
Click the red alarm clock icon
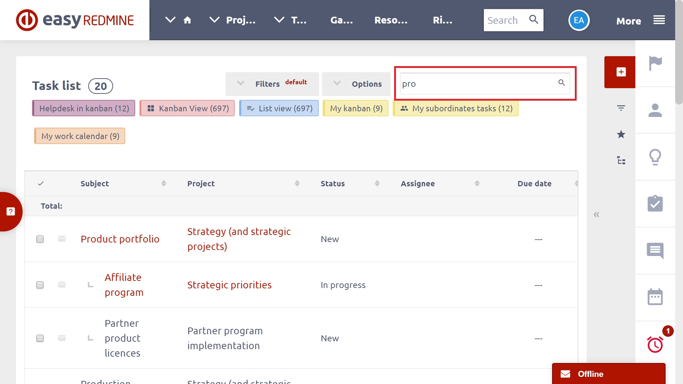pyautogui.click(x=655, y=344)
